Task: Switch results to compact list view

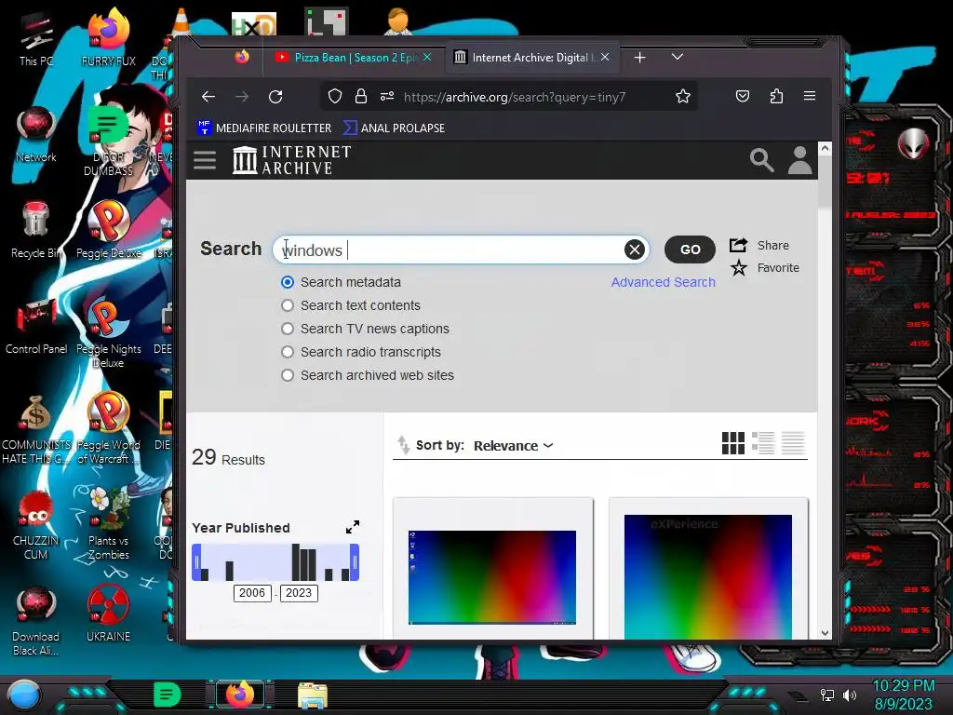Action: (x=793, y=443)
